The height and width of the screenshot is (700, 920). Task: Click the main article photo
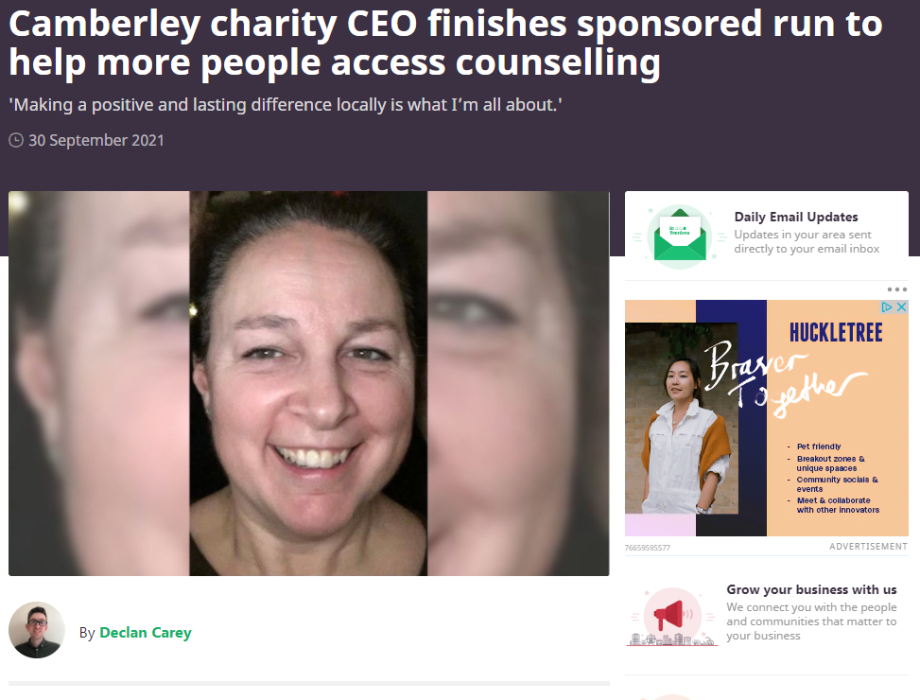coord(308,383)
